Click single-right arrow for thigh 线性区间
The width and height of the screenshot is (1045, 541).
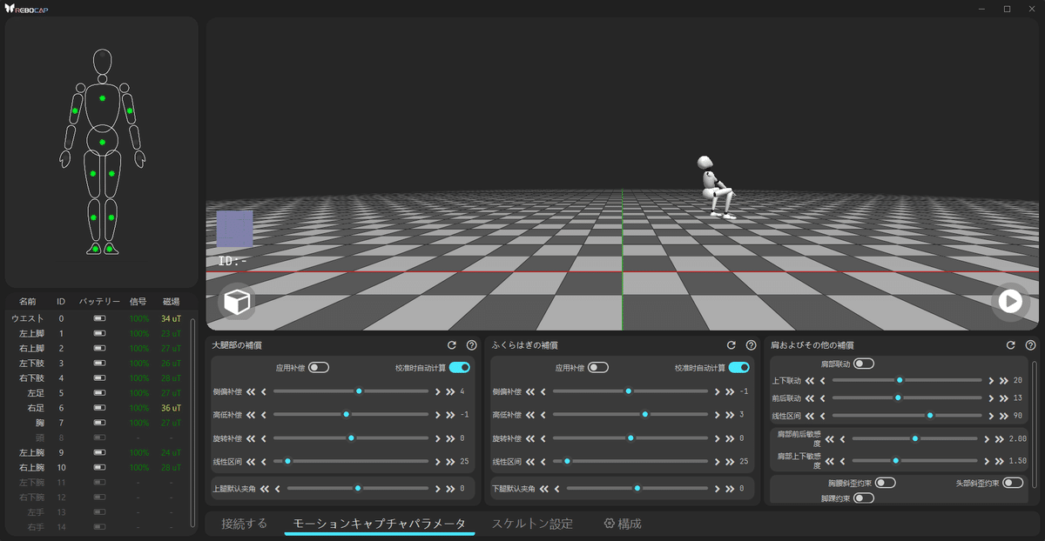point(438,461)
